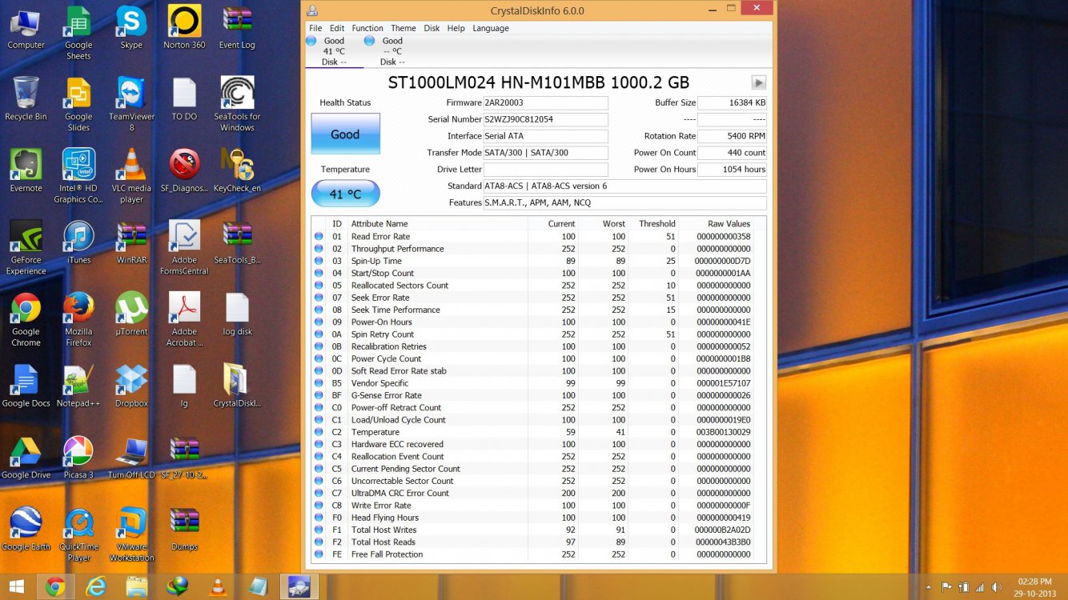Open the Theme menu

(404, 28)
